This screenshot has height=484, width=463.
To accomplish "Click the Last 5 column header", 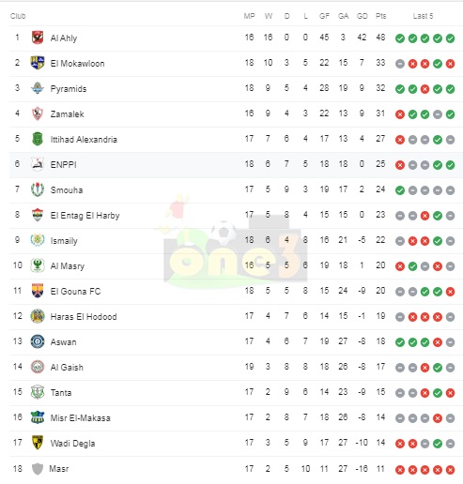I will coord(423,16).
